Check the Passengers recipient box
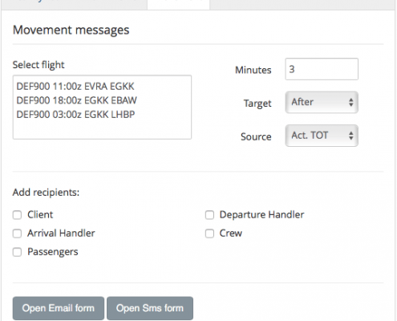The image size is (397, 321). (17, 252)
